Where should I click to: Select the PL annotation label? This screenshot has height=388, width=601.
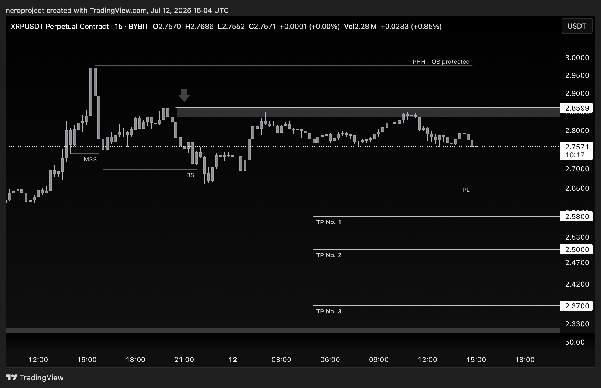tap(466, 190)
